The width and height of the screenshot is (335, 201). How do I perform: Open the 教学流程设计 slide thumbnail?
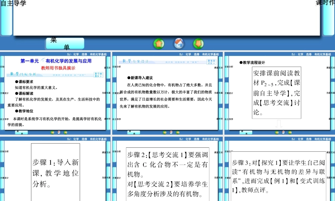(x=280, y=93)
